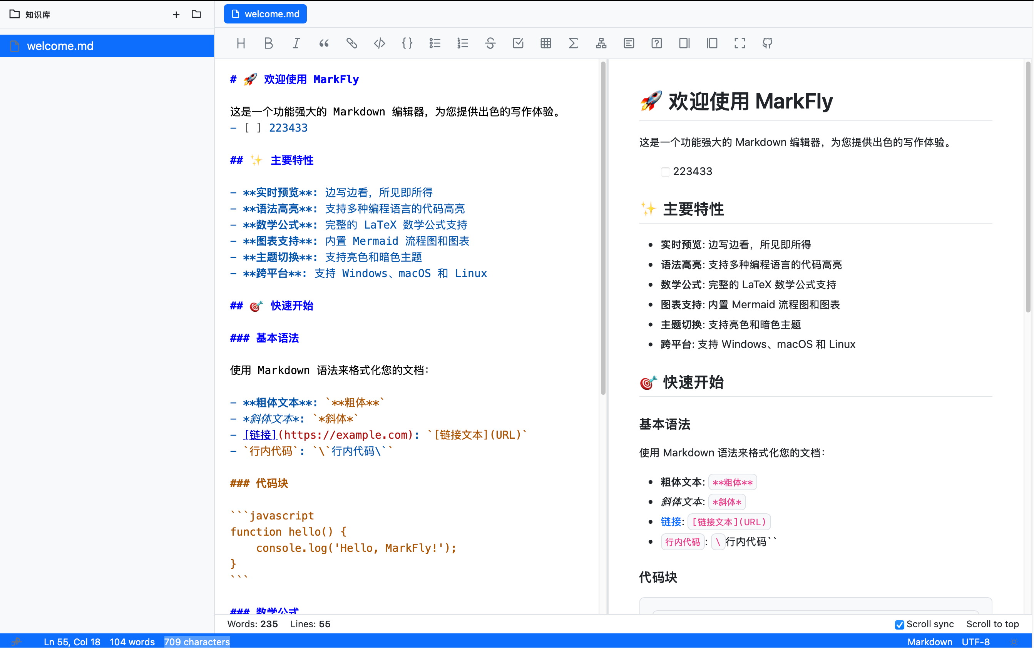Viewport: 1034px width, 648px height.
Task: Click the '## ✨ 主要特性' line in the editor
Action: (x=272, y=160)
